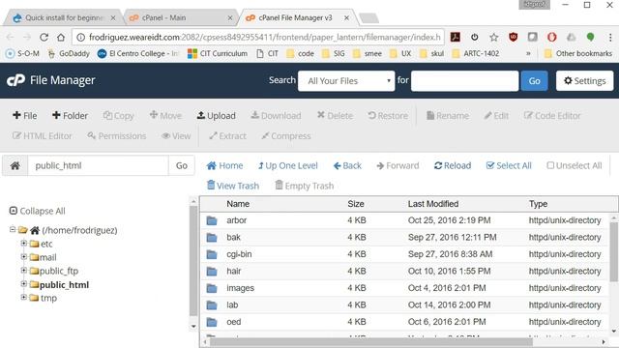
Task: Create a new file with +File
Action: point(24,116)
